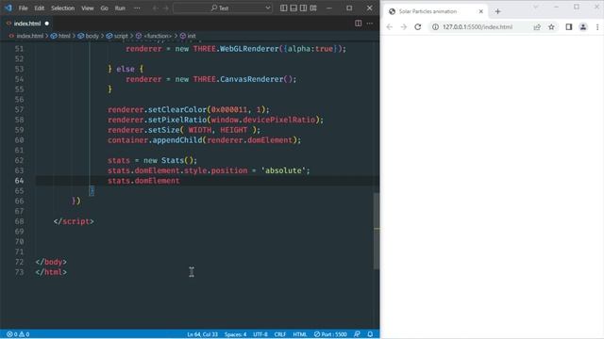Go back in the browser

[390, 27]
